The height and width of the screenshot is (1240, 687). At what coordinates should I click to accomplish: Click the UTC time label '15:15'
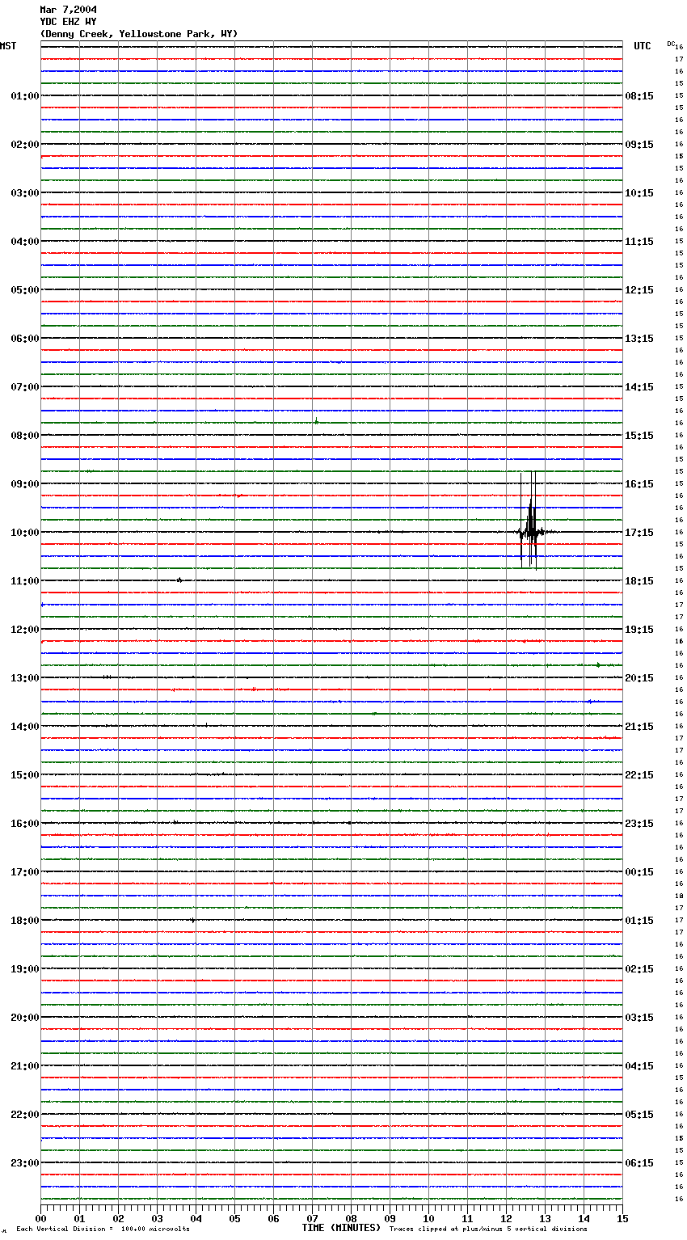point(639,436)
